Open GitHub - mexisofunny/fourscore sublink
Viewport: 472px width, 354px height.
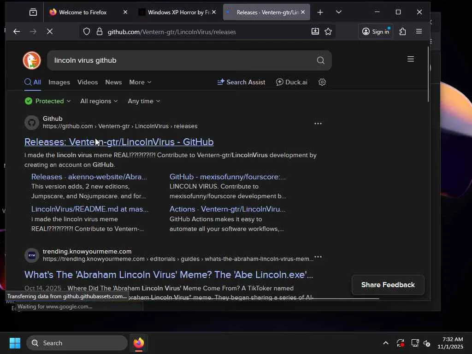(228, 177)
